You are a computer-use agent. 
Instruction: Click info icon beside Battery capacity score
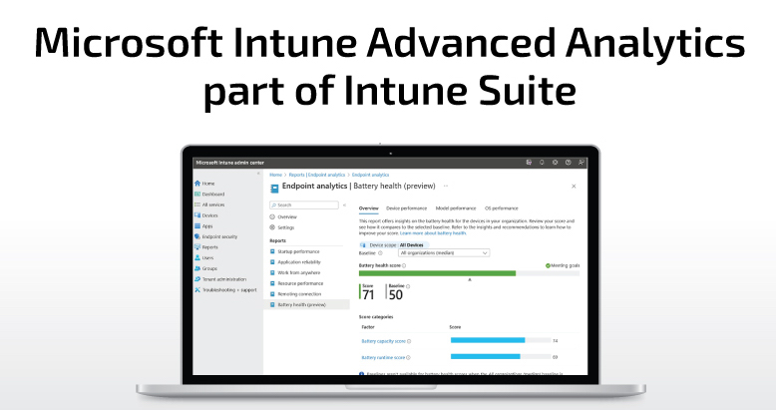pos(409,341)
